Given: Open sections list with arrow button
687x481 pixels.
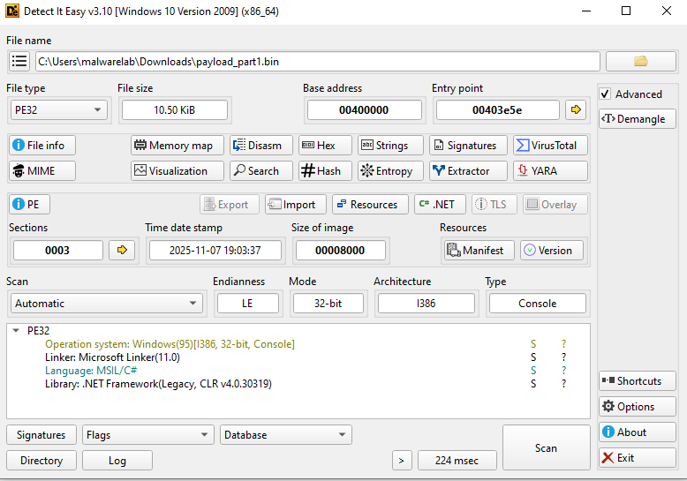Looking at the screenshot, I should [x=122, y=251].
